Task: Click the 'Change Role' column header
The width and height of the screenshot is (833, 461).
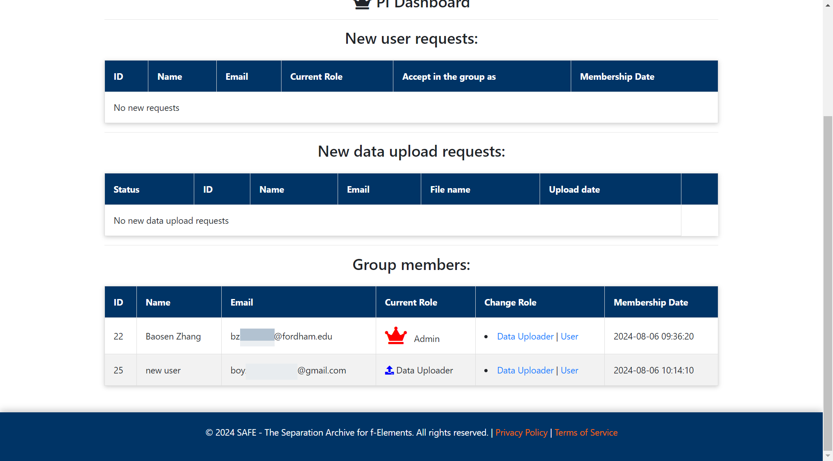Action: [x=540, y=302]
